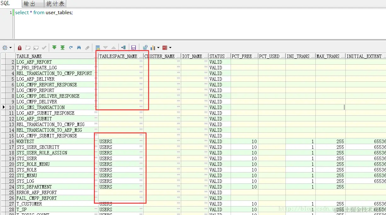Click PCT_FREE 10 value for T_CUSTOMER
The height and width of the screenshot is (215, 386).
click(x=245, y=204)
